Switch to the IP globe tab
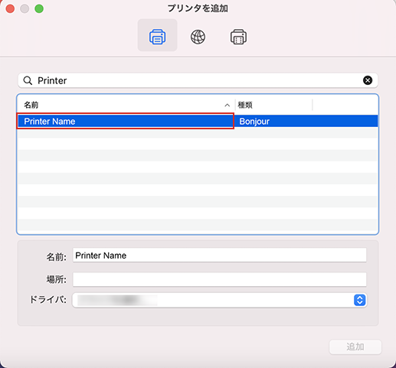This screenshot has width=396, height=368. tap(198, 37)
